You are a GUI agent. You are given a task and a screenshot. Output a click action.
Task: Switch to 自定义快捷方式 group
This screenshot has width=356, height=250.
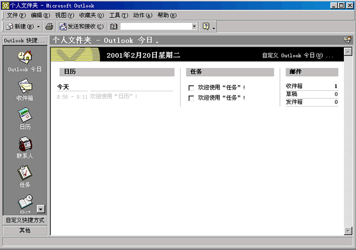coord(25,220)
